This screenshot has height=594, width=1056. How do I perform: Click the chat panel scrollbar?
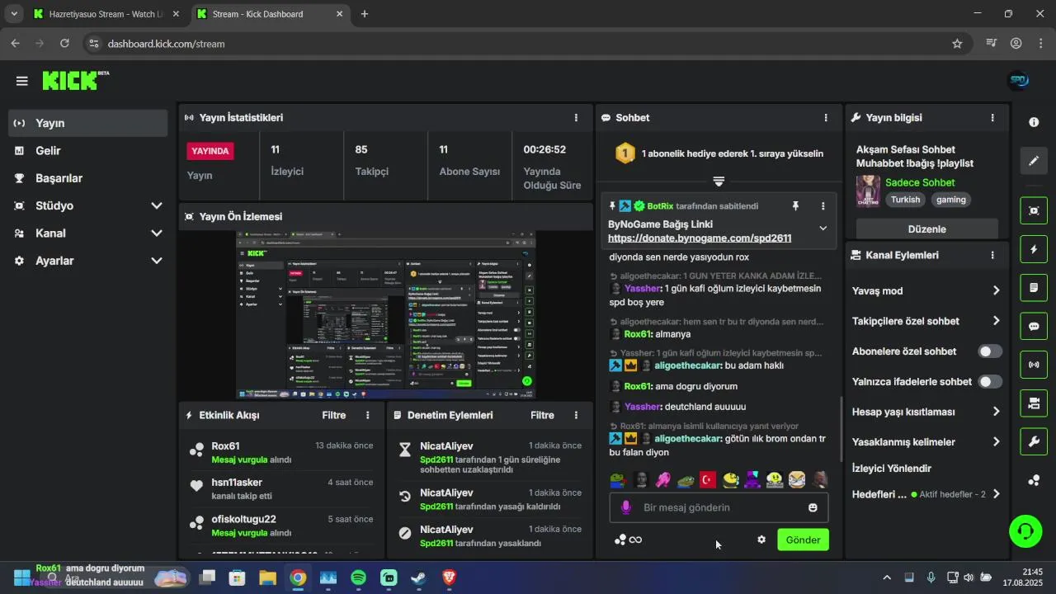[841, 429]
